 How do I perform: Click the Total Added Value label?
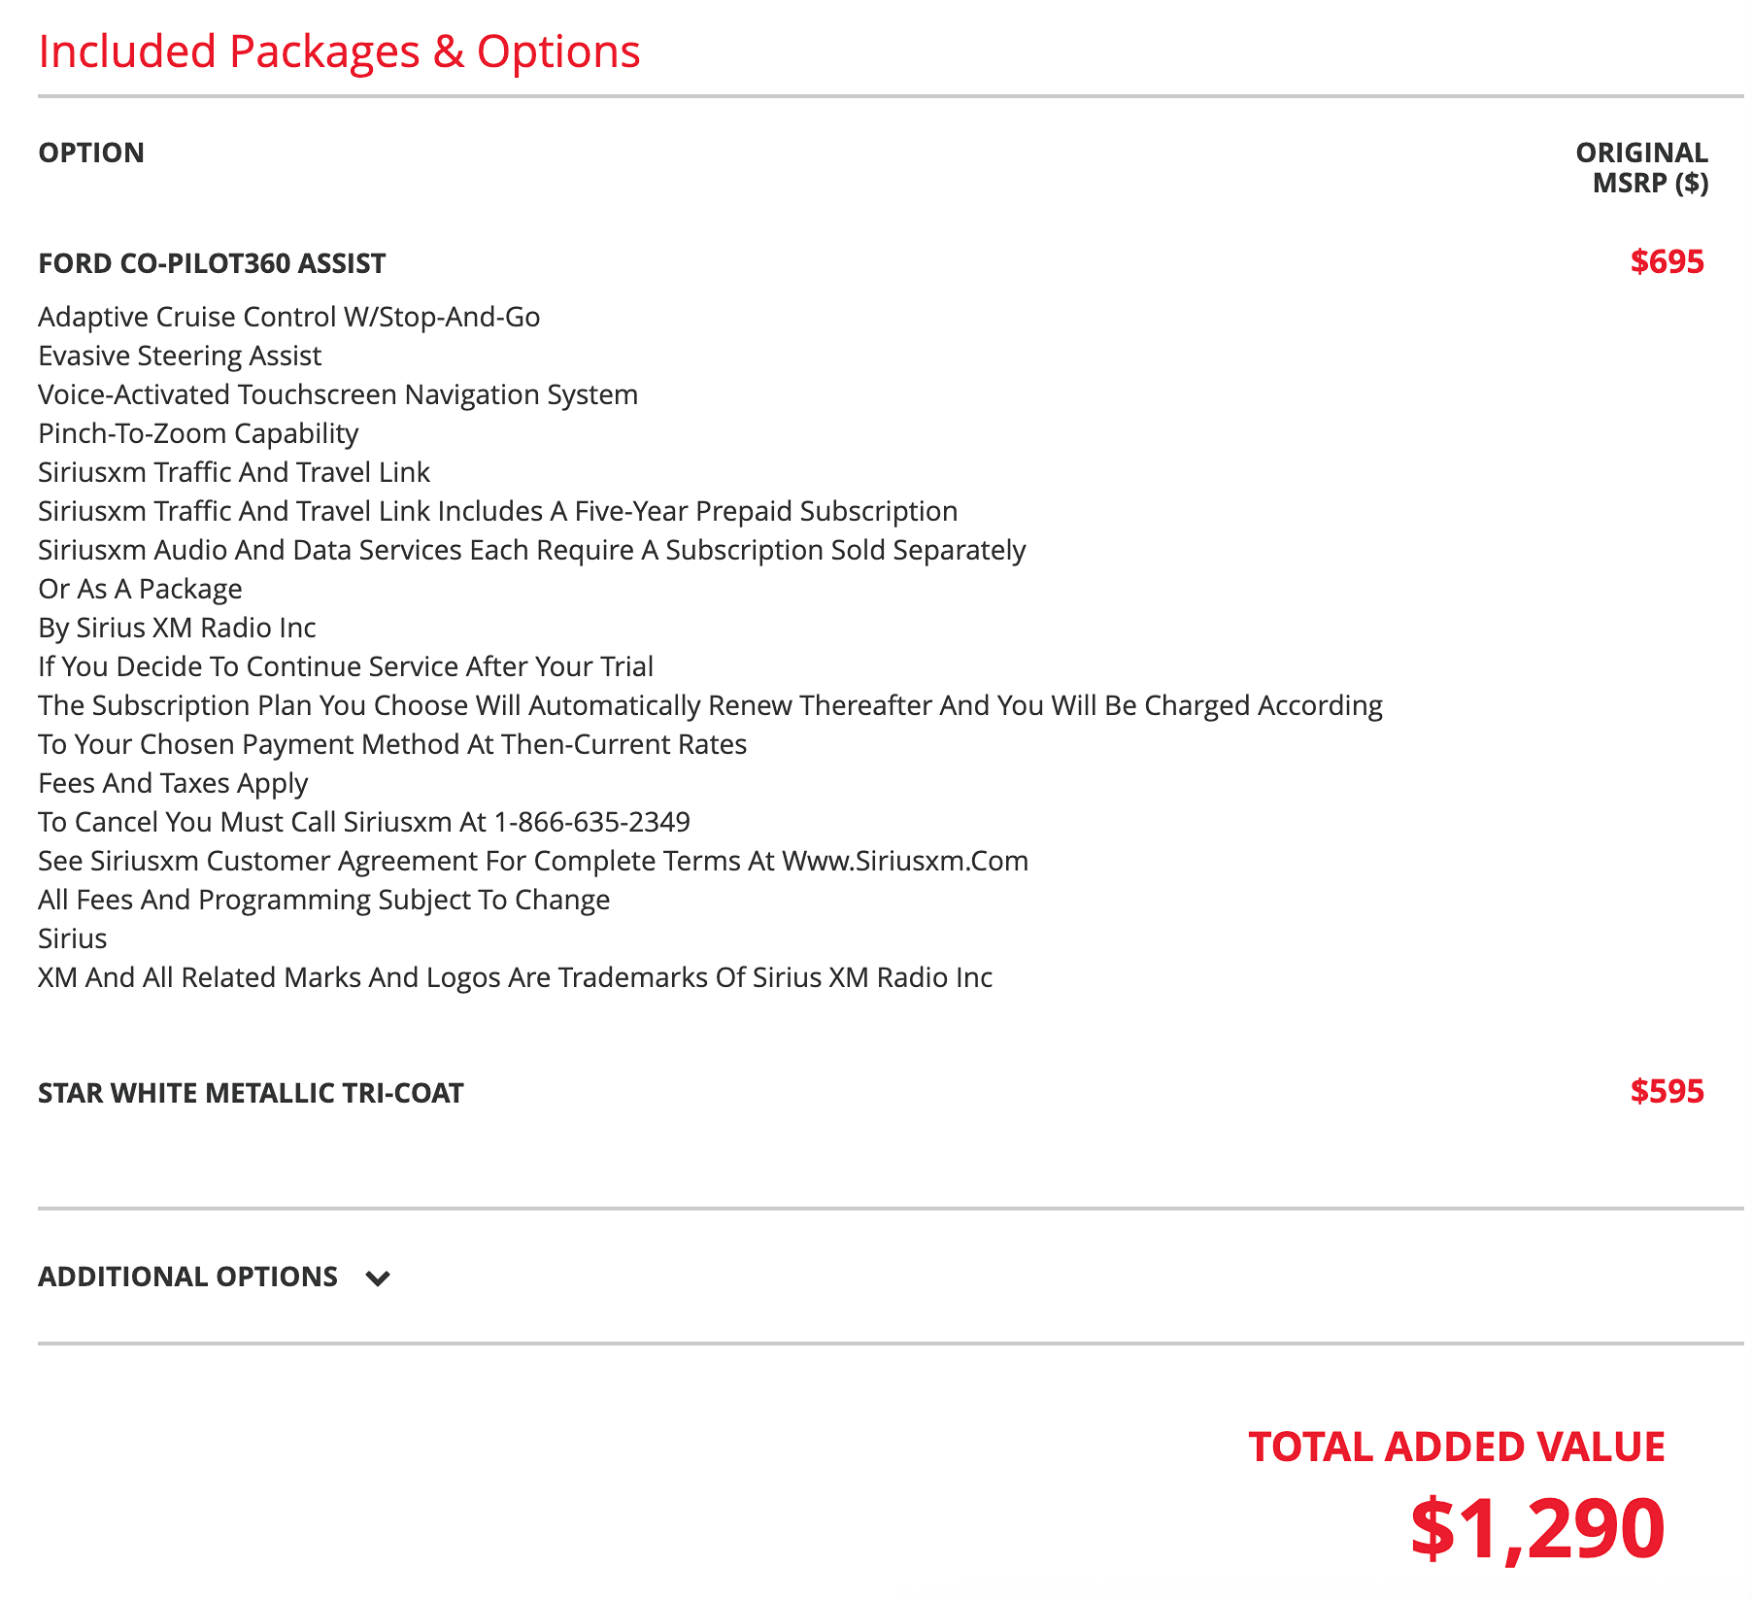1457,1447
